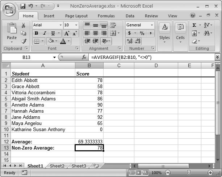This screenshot has height=177, width=222.
Task: Click the Redo icon
Action: tap(43, 6)
